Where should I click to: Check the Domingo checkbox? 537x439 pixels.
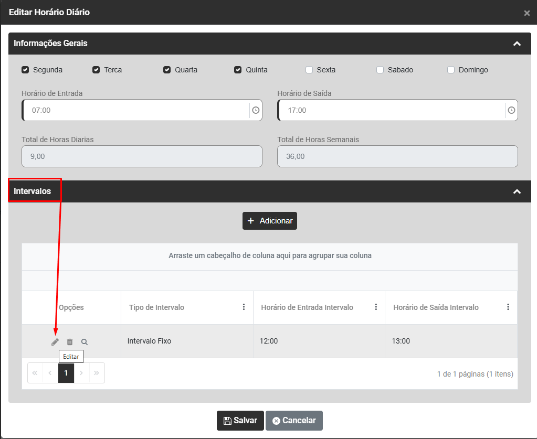(x=451, y=70)
